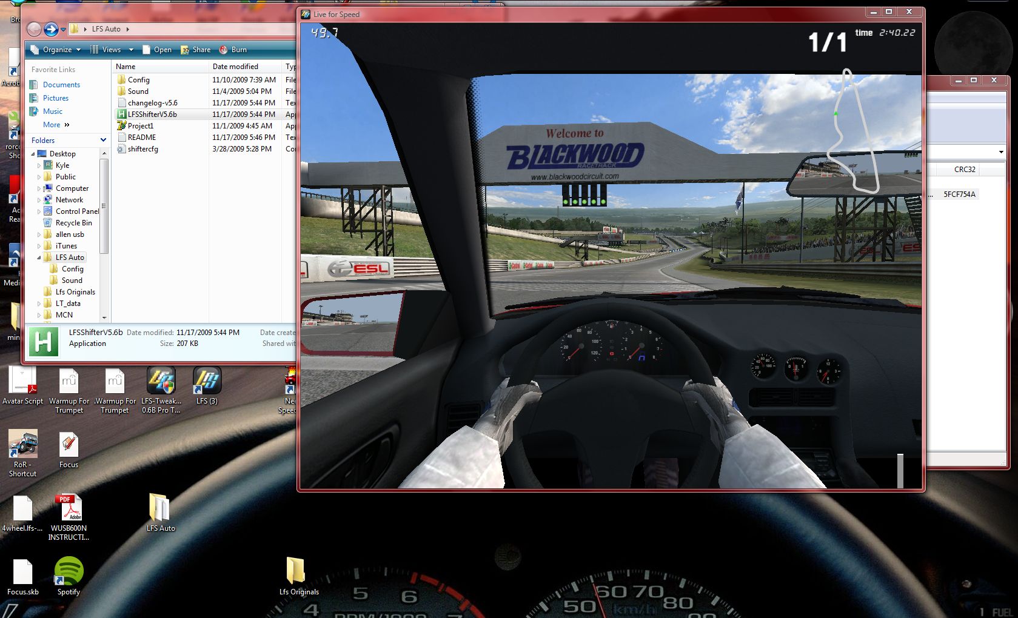1018x618 pixels.
Task: Expand the Computer tree node
Action: pyautogui.click(x=39, y=188)
